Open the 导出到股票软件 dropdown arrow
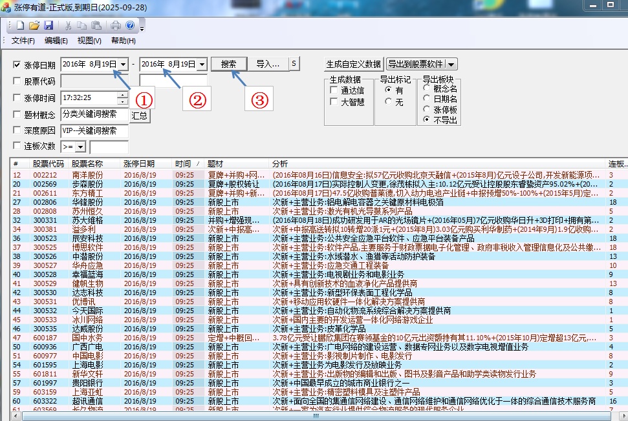Screen dimensions: 628x421 click(451, 65)
